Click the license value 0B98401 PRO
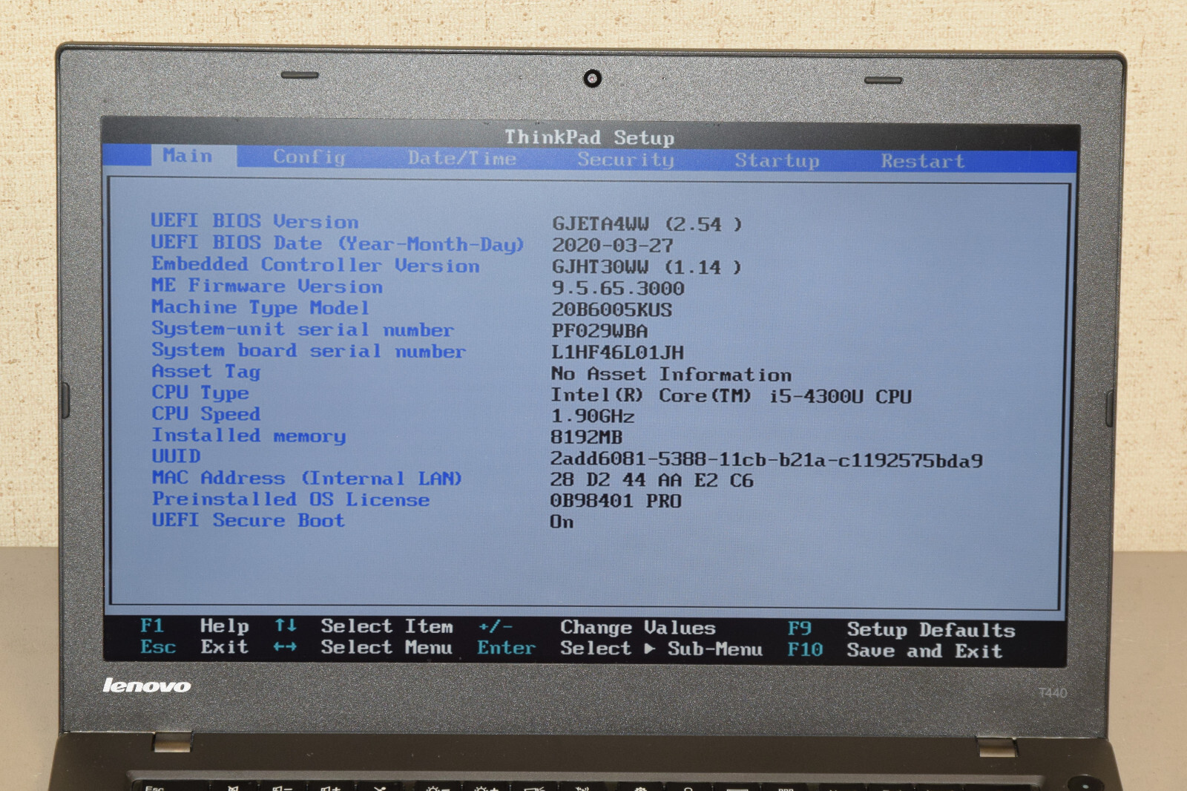 click(x=616, y=501)
